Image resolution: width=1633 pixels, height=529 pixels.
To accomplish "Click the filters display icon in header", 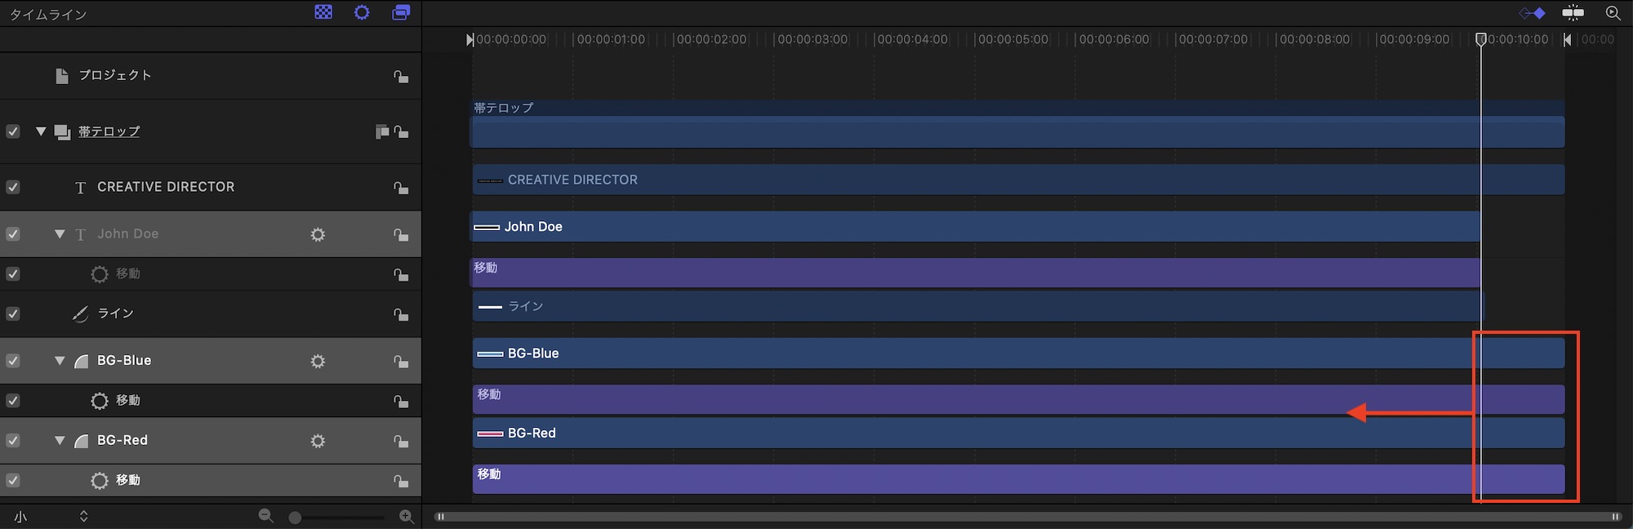I will click(401, 12).
